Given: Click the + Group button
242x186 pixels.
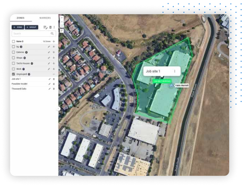Looking at the screenshot, I should coord(31,27).
